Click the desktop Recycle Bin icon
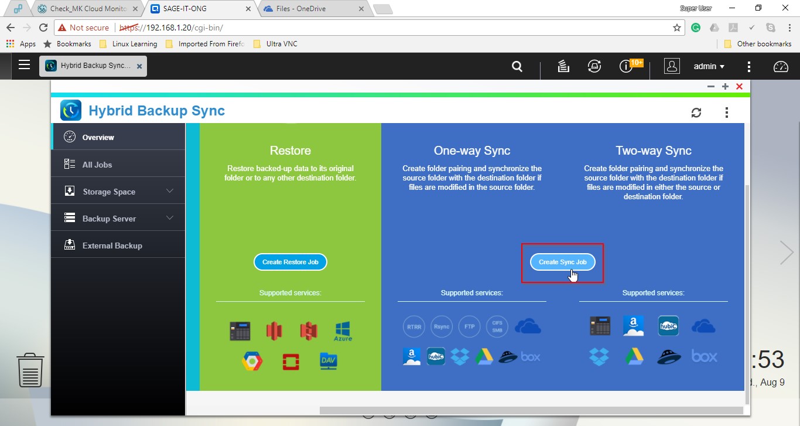The image size is (800, 426). pyautogui.click(x=30, y=370)
